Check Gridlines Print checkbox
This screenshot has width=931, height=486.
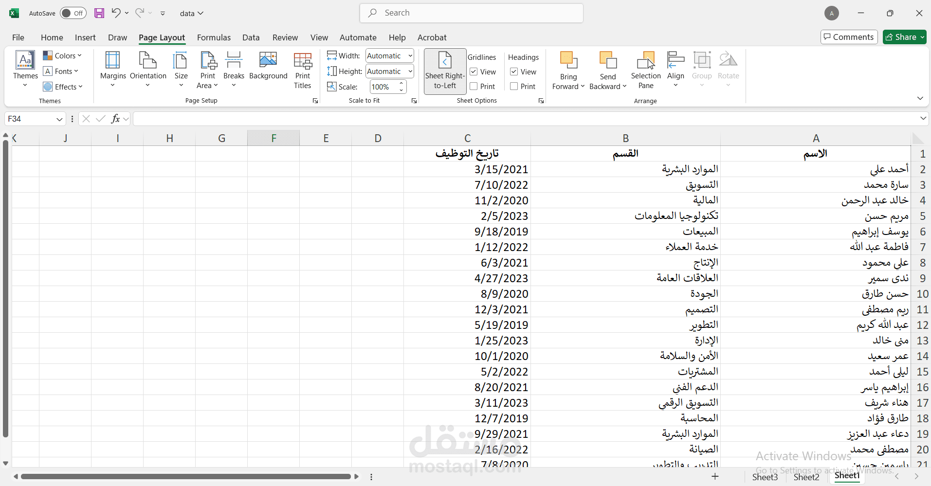pyautogui.click(x=474, y=87)
